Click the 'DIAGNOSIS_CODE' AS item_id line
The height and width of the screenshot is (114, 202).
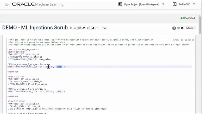[25, 82]
